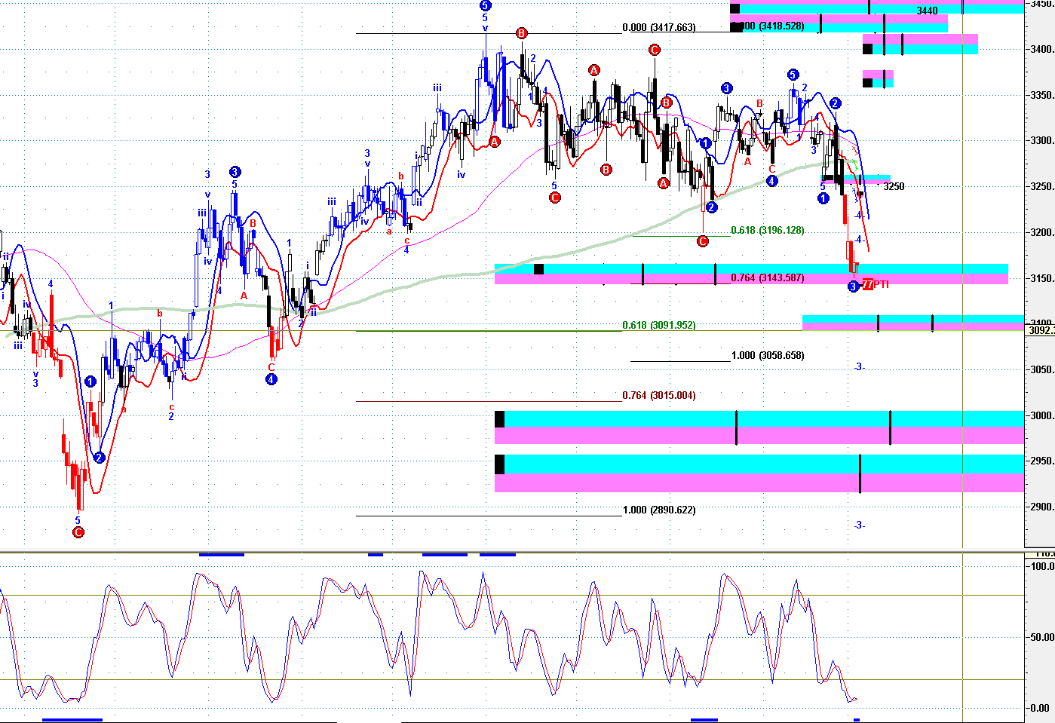Click the 0.764 (3015.004) dark red label
The image size is (1055, 723).
[x=659, y=395]
